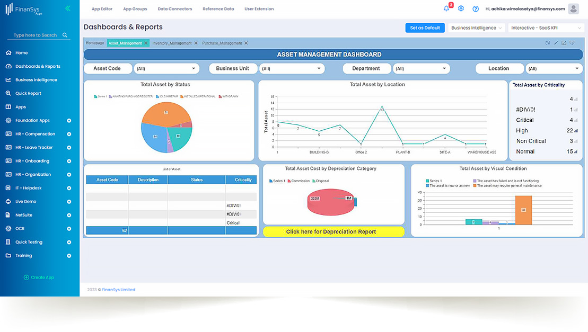Click the pencil edit icon on the dashboard

coord(556,43)
